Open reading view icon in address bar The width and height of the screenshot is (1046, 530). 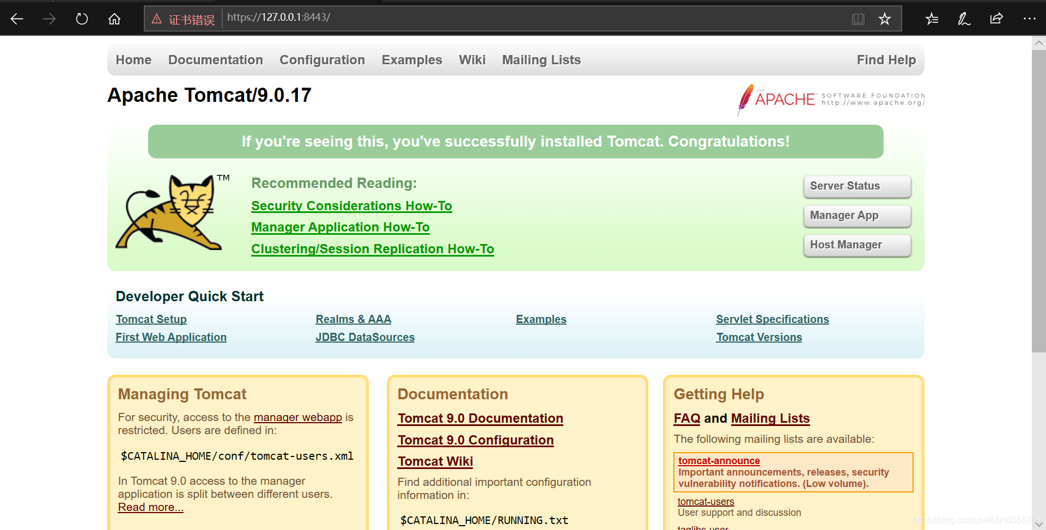[858, 19]
